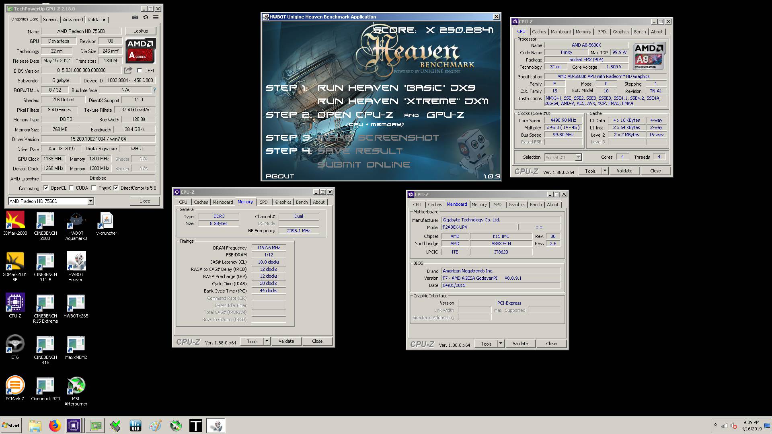
Task: Take GPU-Z screenshot with camera icon
Action: 135,18
